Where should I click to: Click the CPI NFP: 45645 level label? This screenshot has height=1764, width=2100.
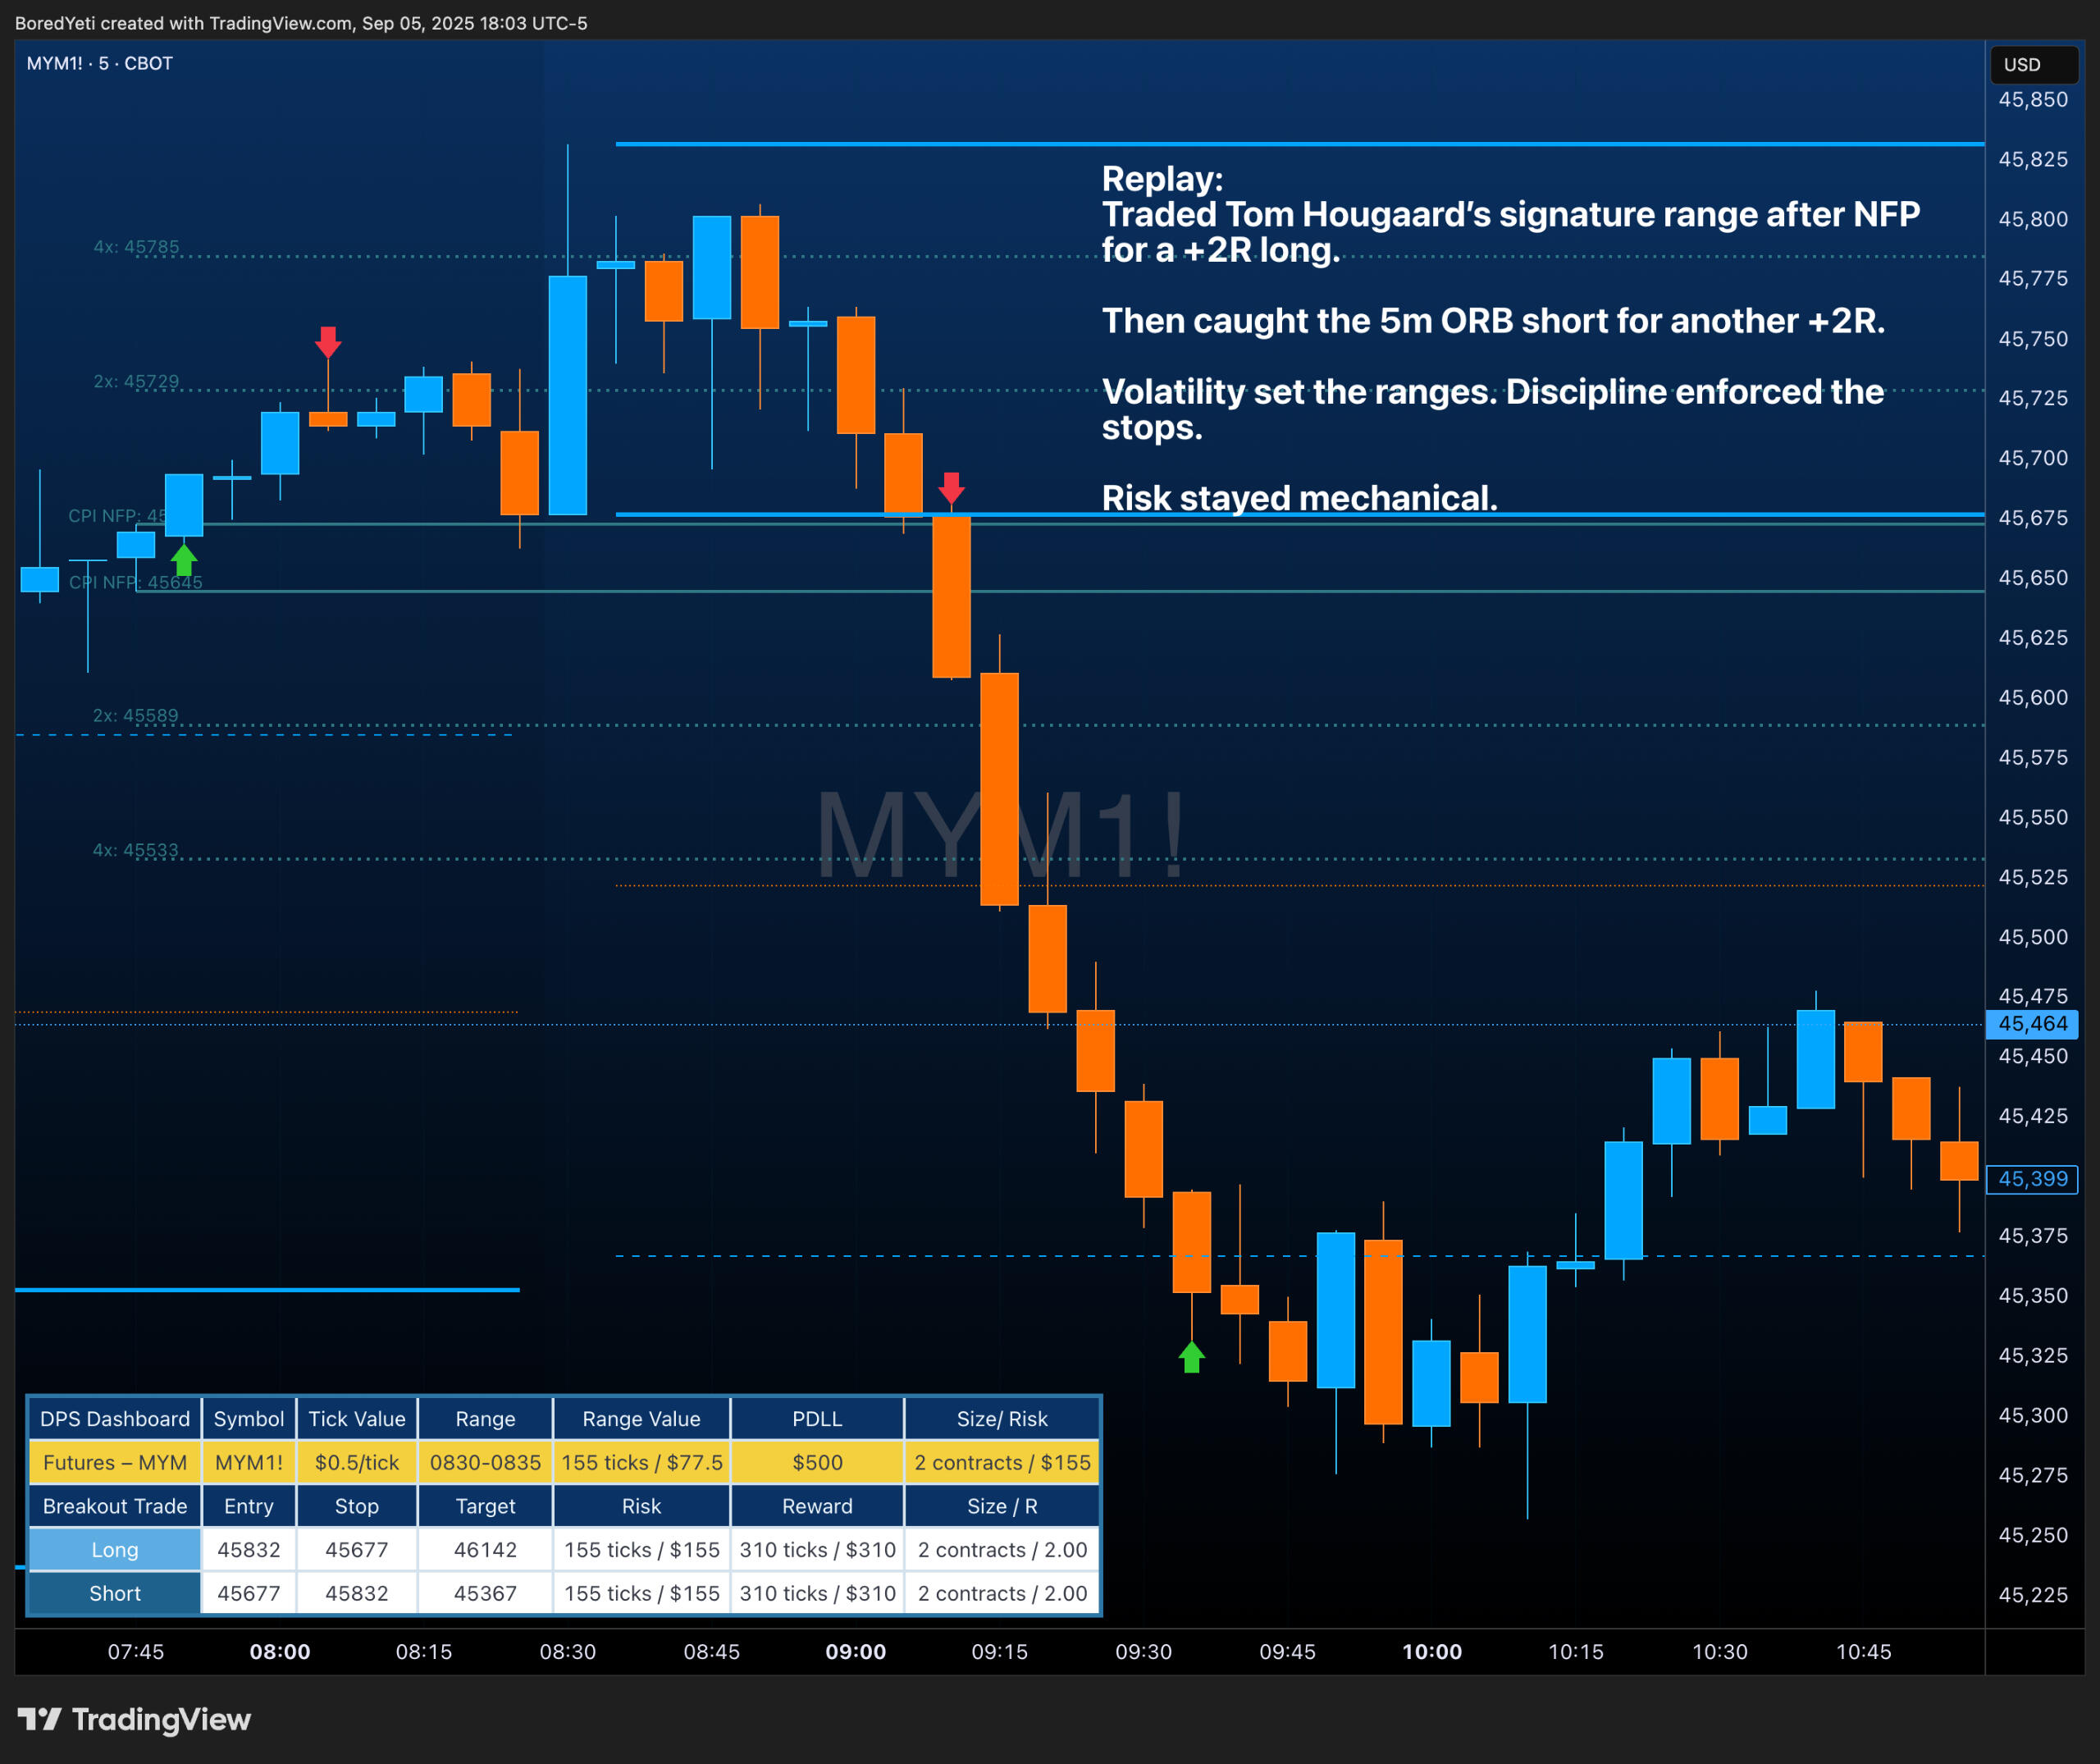[x=135, y=582]
